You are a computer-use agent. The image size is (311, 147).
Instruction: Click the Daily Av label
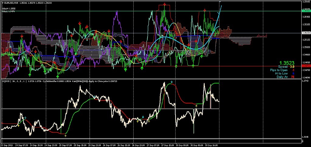(x=282, y=77)
